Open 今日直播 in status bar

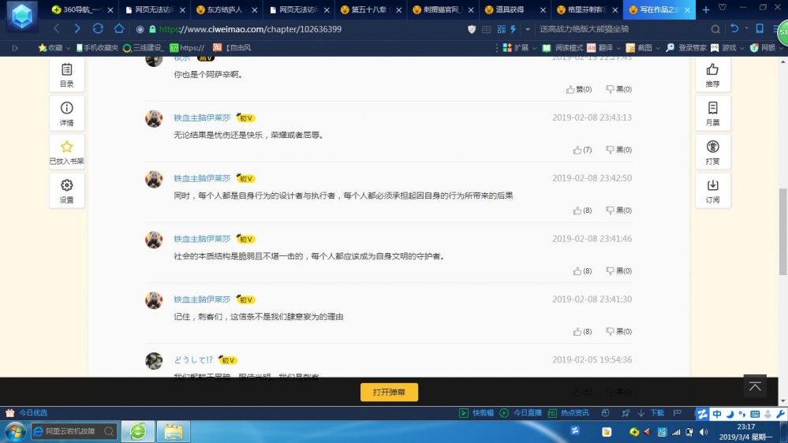pyautogui.click(x=521, y=413)
